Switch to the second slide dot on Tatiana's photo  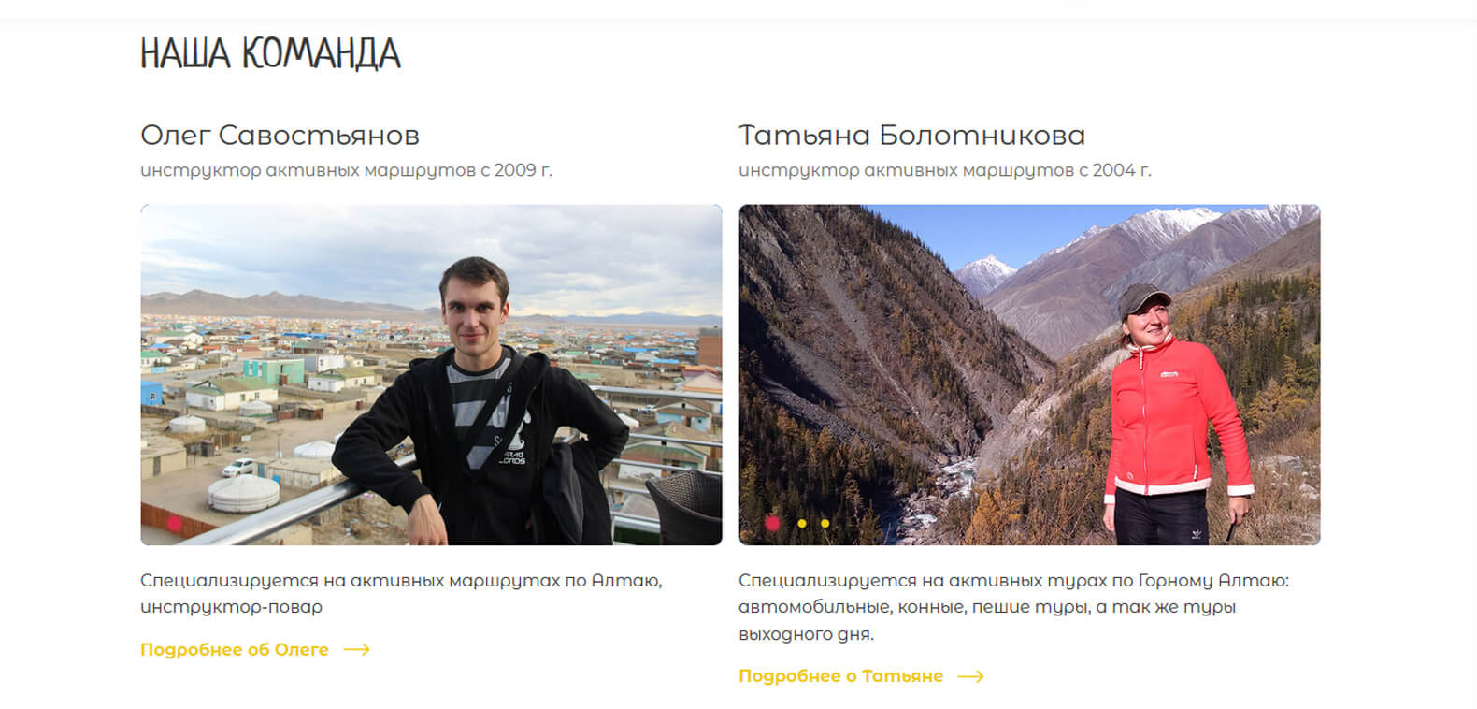802,524
